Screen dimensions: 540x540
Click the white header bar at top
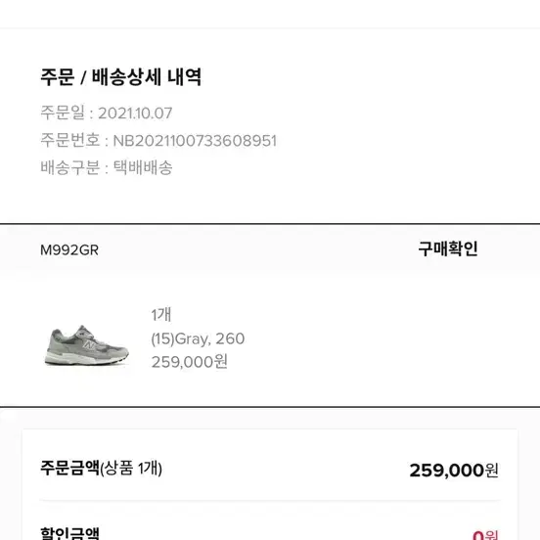270,13
